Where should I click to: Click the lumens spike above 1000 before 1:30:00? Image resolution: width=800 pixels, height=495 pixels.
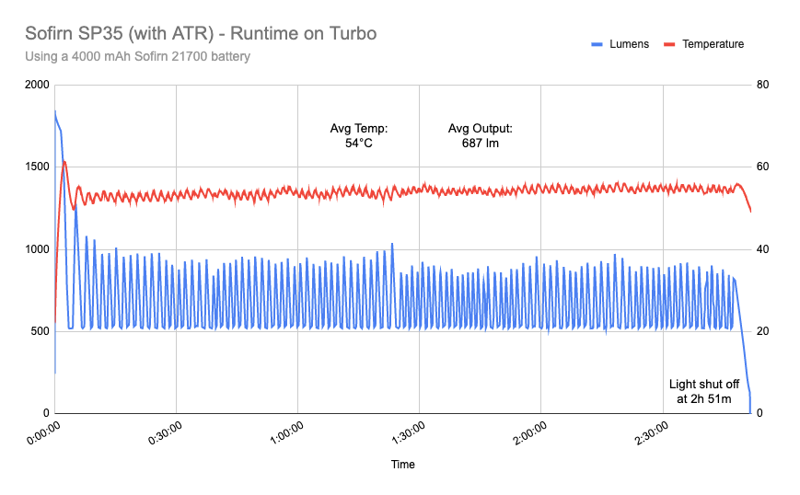(x=392, y=244)
